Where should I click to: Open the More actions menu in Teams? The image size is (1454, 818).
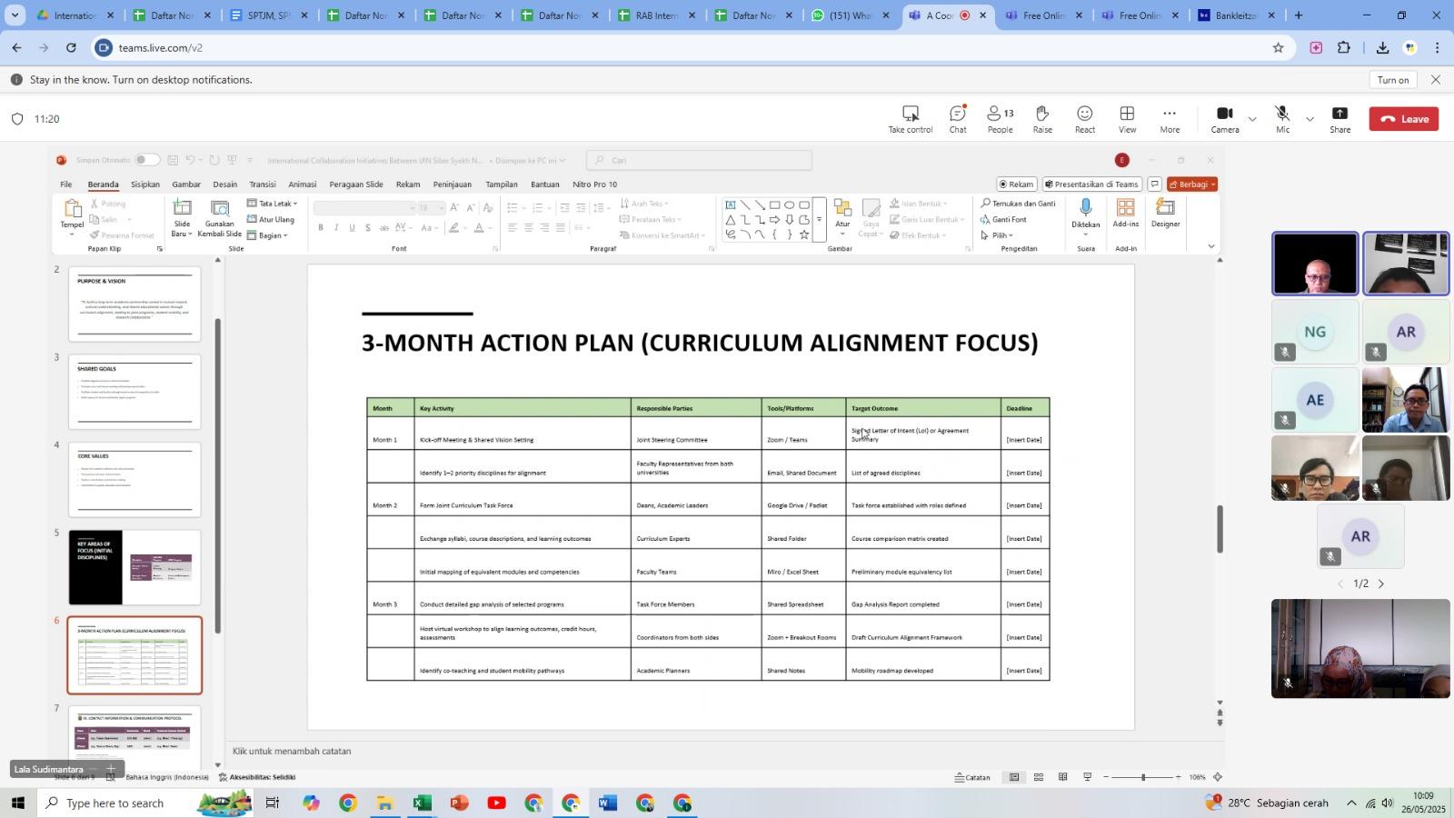click(1170, 118)
